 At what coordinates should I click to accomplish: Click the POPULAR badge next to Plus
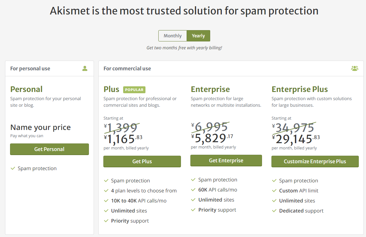[x=134, y=90]
